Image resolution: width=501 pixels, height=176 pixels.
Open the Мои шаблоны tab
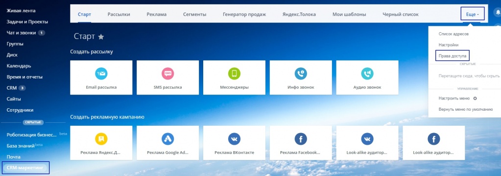coord(349,14)
